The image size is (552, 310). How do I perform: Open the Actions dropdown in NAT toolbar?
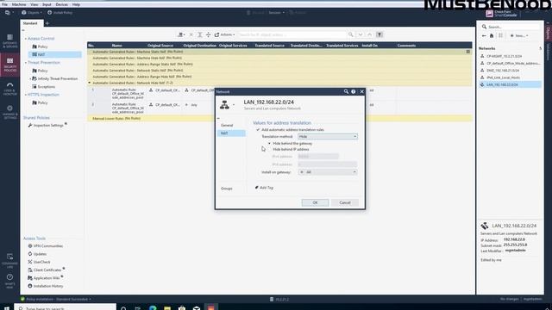pos(224,34)
